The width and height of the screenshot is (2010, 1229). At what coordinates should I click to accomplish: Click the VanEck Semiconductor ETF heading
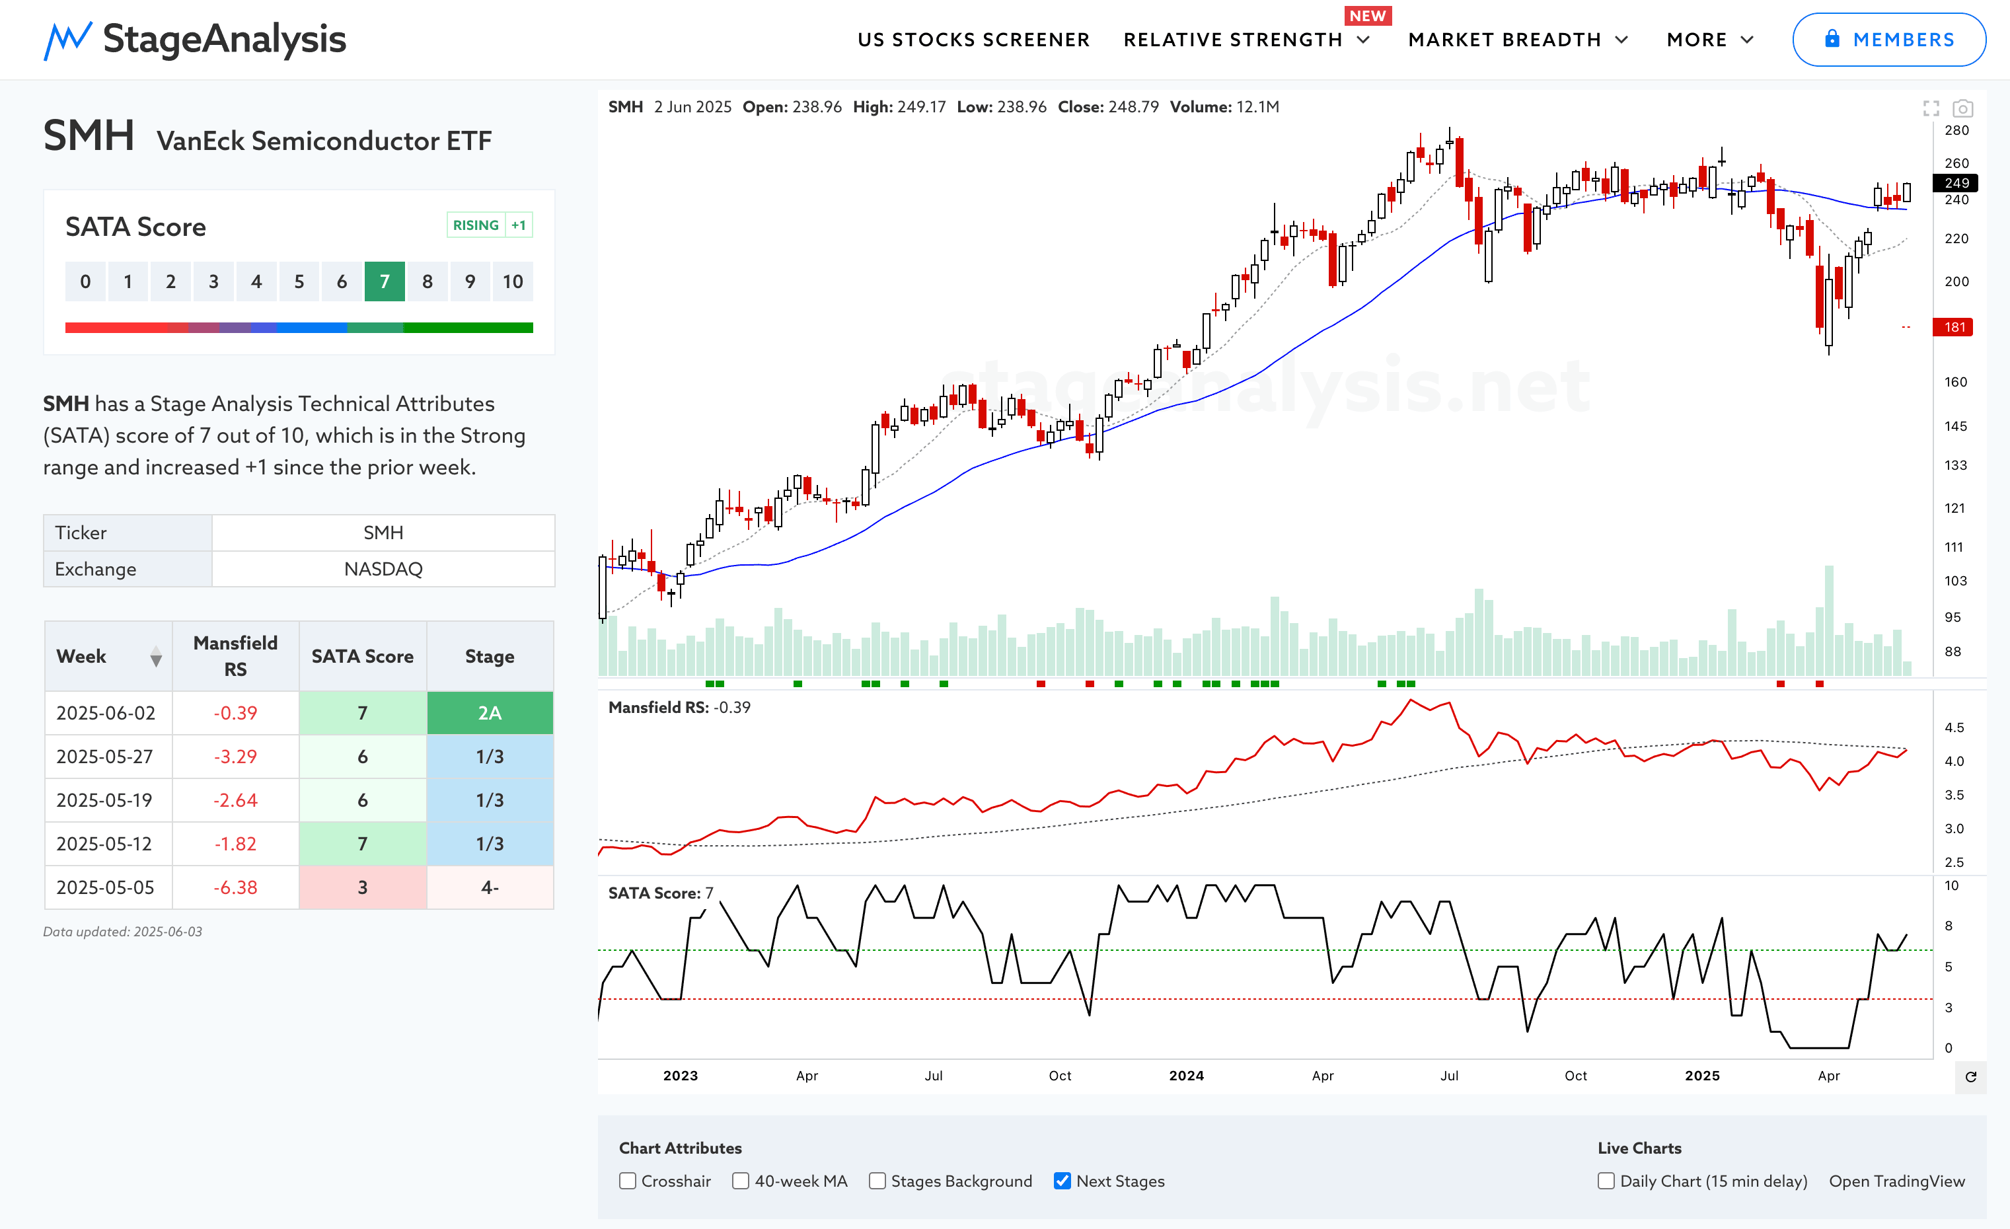(x=324, y=141)
